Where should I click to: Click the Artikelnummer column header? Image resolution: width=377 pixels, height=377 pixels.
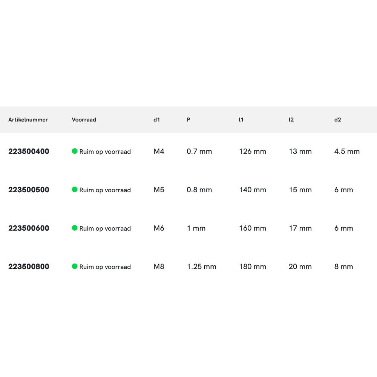point(28,120)
